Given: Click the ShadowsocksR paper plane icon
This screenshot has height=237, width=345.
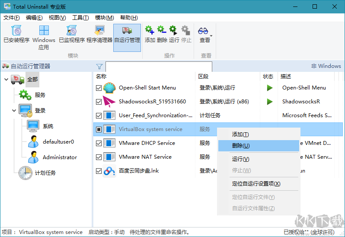Looking at the screenshot, I should pos(109,102).
